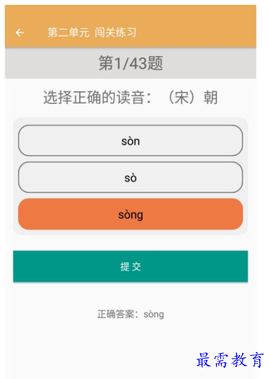Go back using the left arrow icon
The height and width of the screenshot is (379, 269).
20,32
